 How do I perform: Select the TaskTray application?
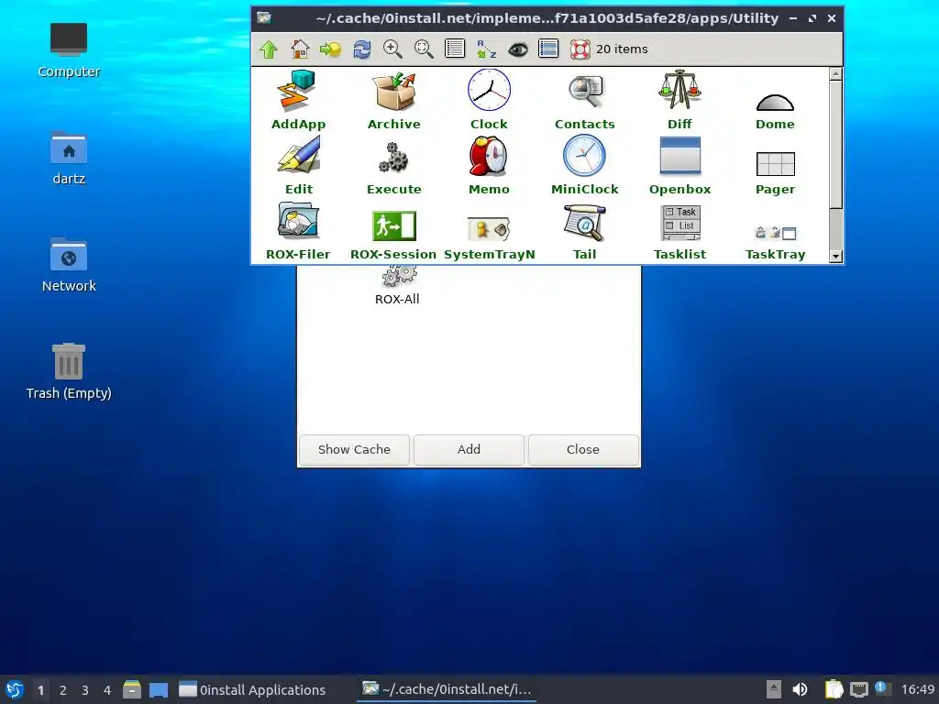pos(776,243)
